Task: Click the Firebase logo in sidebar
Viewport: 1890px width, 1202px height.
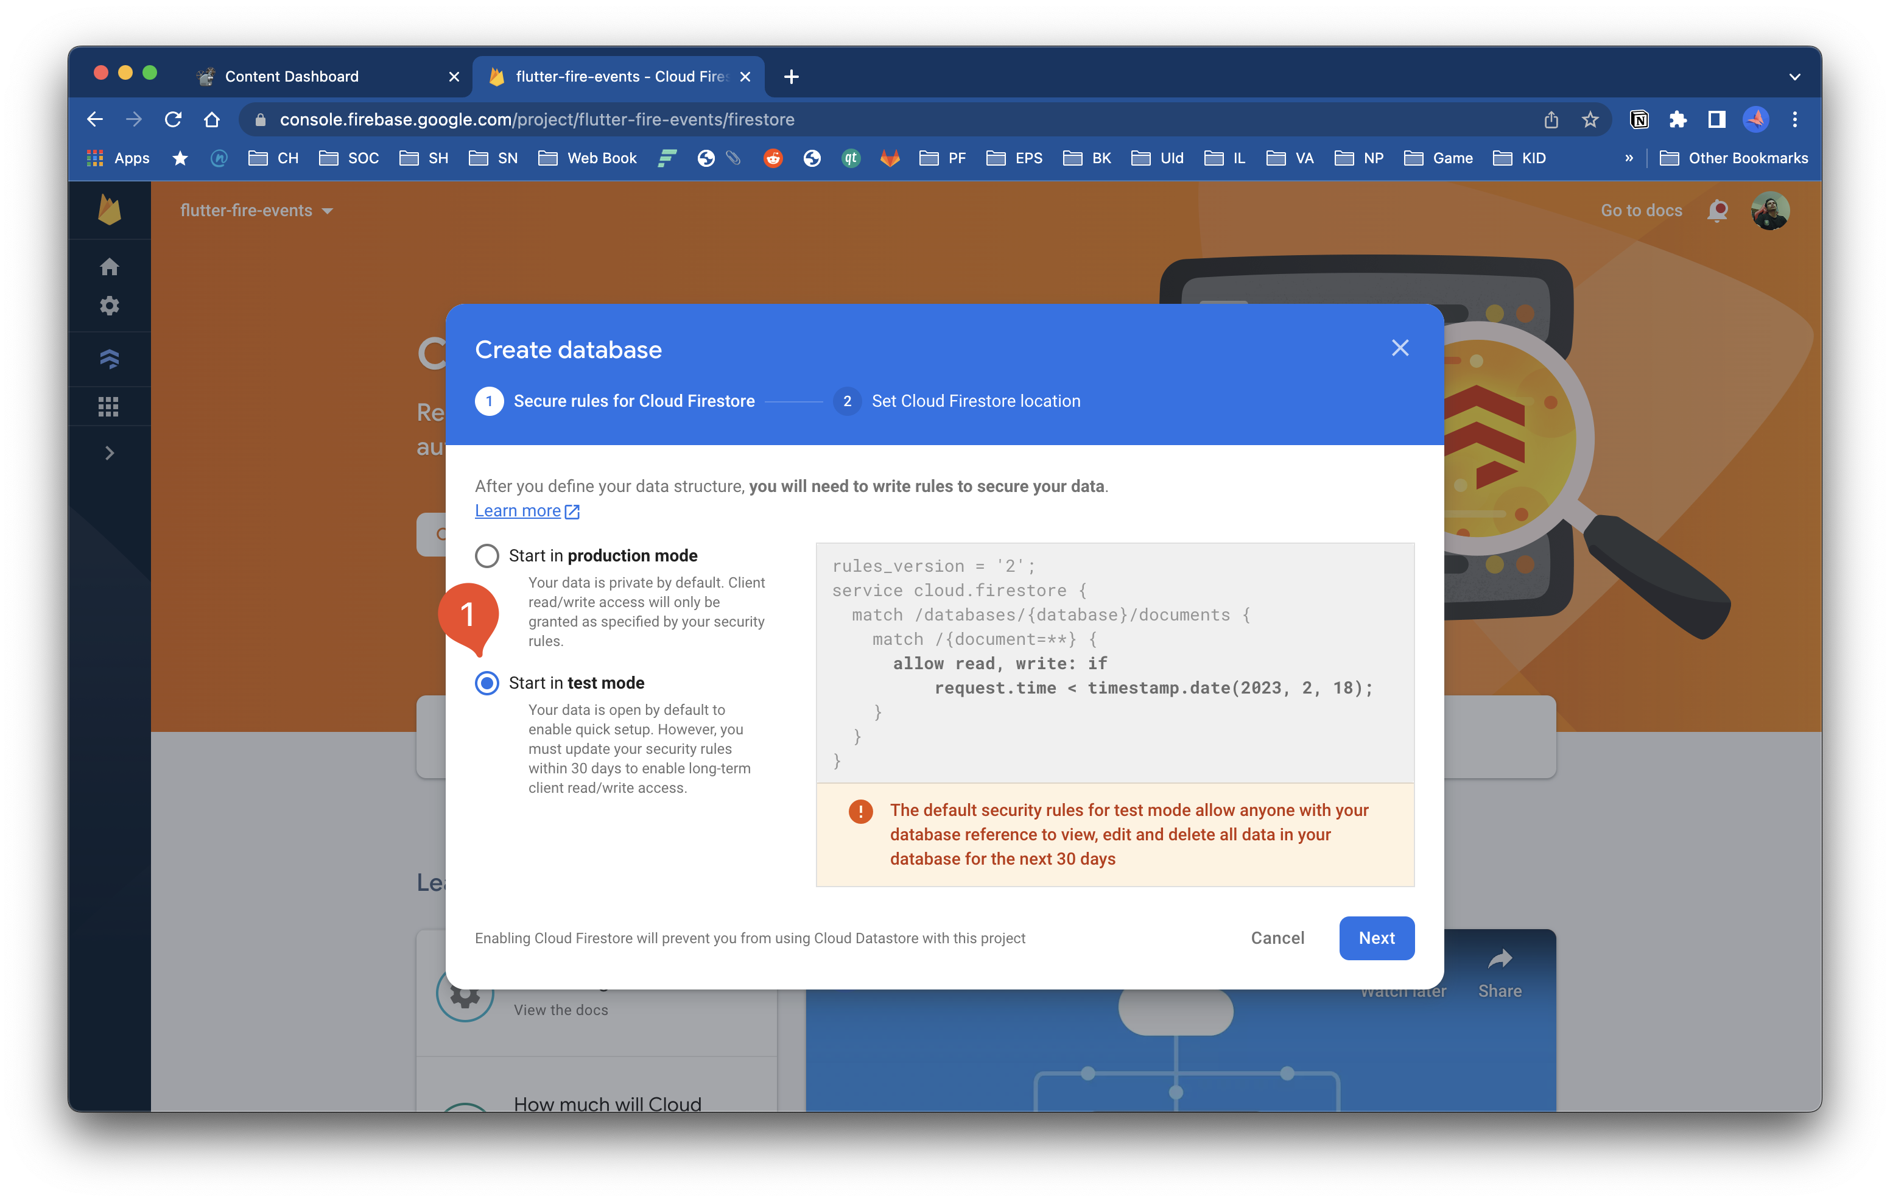Action: [109, 211]
